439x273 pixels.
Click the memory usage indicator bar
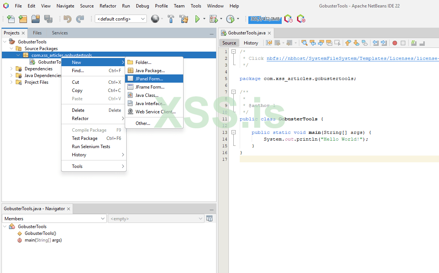pos(265,19)
